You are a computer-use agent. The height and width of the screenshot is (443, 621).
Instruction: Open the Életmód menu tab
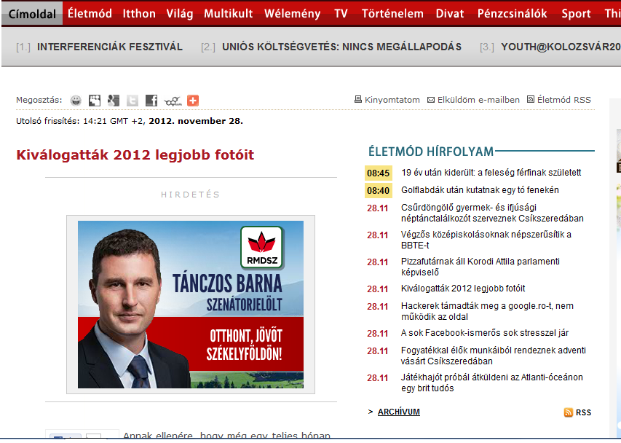point(90,14)
